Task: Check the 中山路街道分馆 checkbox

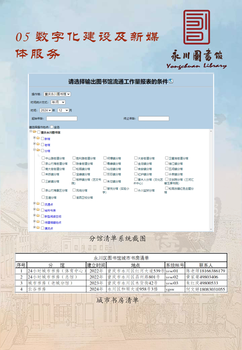Action: (43, 158)
